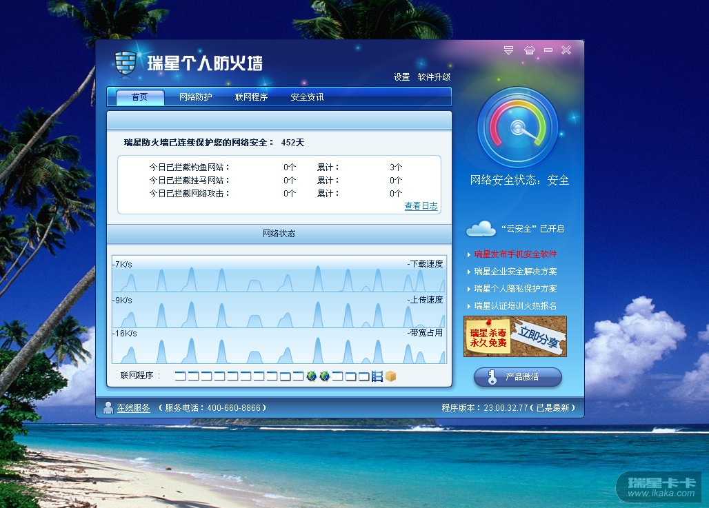
Task: Click the 瑞星个人防火墙 title text
Action: pos(204,63)
